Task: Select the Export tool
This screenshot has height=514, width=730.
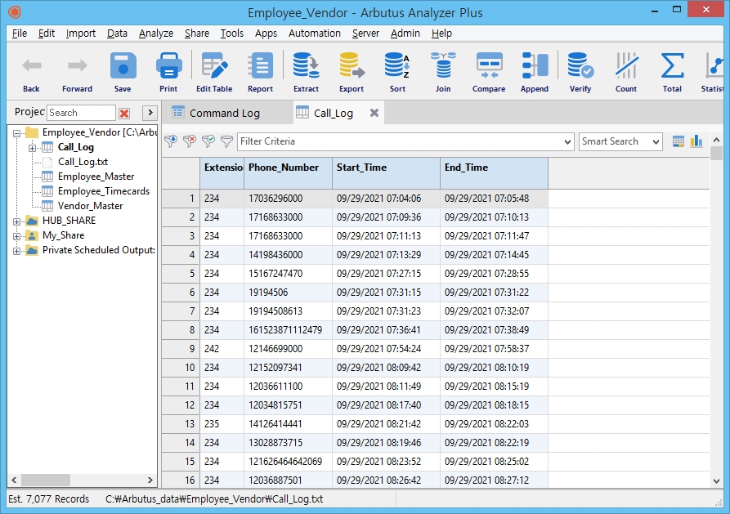Action: [352, 72]
